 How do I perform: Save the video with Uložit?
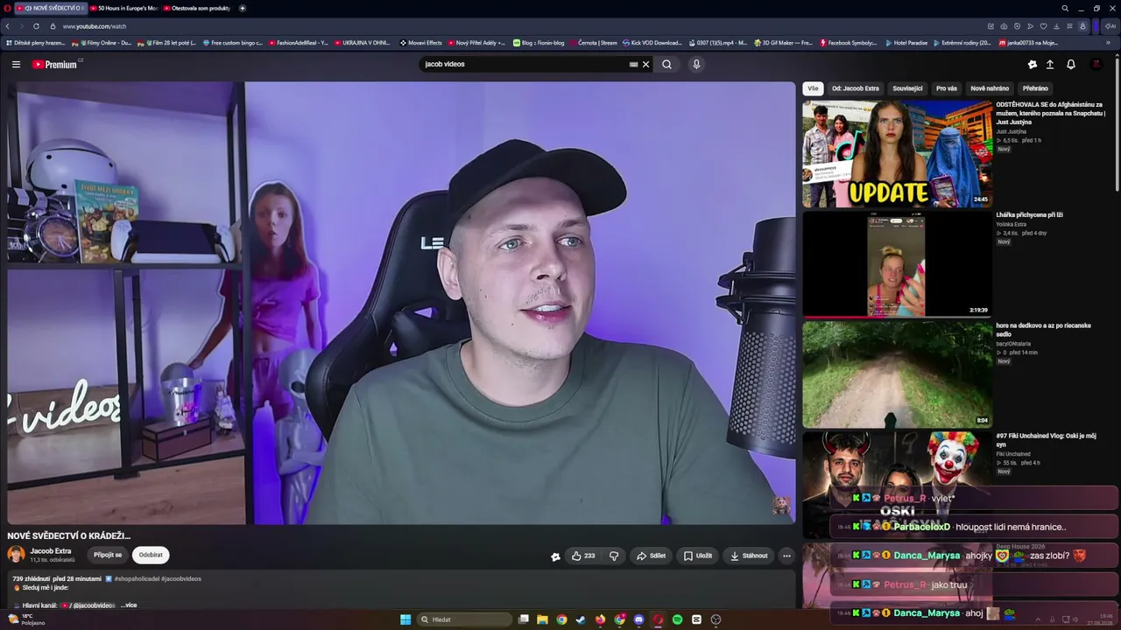coord(698,556)
